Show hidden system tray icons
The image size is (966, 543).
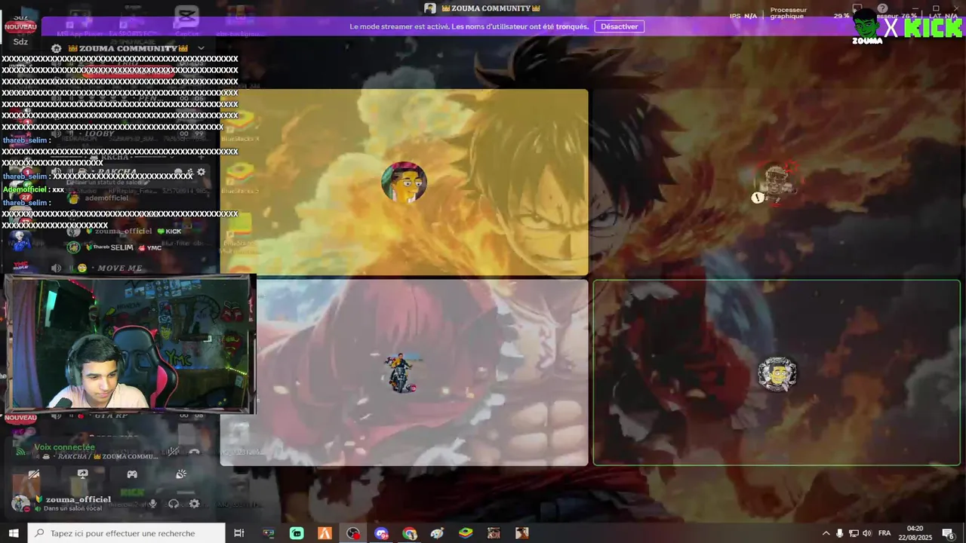point(826,533)
